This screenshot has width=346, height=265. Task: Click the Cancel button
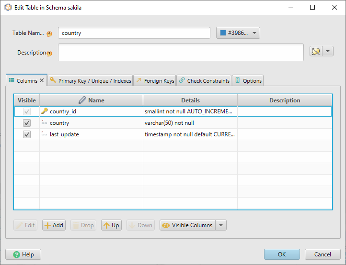[323, 254]
